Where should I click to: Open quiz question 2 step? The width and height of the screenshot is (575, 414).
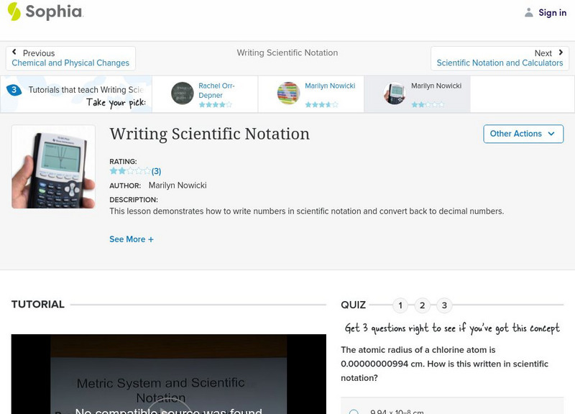click(x=423, y=305)
